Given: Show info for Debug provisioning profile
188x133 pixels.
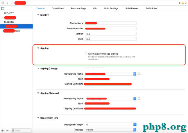Looking at the screenshot, I should coord(139,74).
